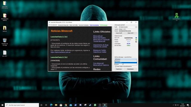The width and height of the screenshot is (191, 107).
Task: Open the notification center icon
Action: coord(188,105)
